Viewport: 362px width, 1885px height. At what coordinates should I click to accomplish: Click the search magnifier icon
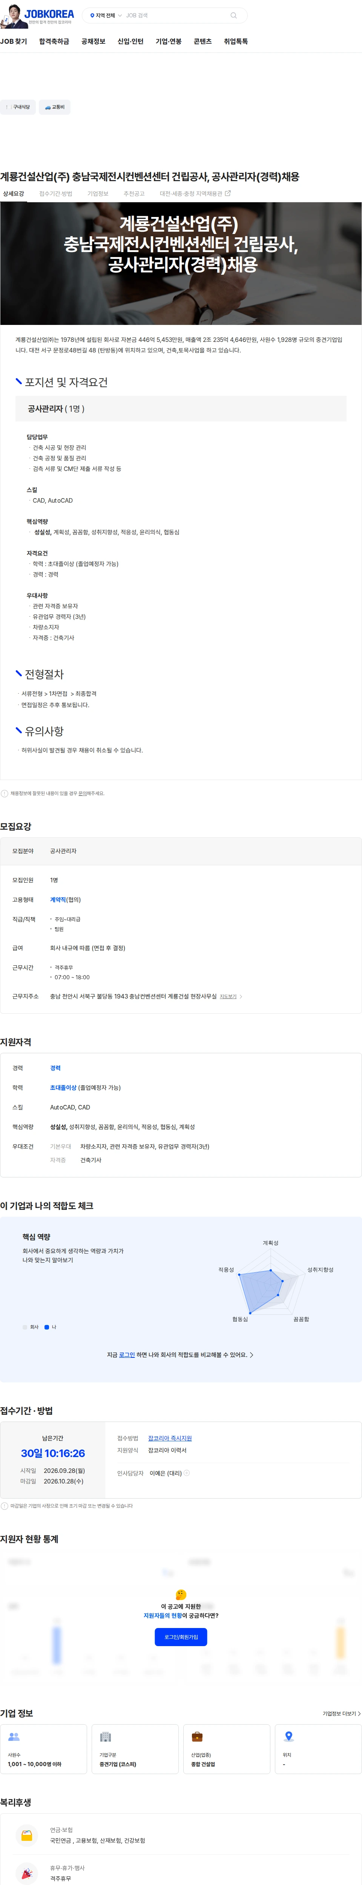tap(233, 15)
